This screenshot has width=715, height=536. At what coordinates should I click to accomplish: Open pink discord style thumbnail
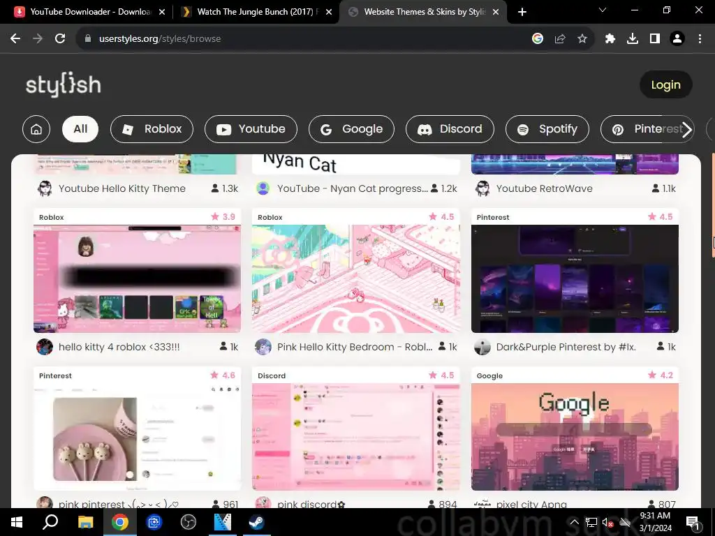click(355, 437)
